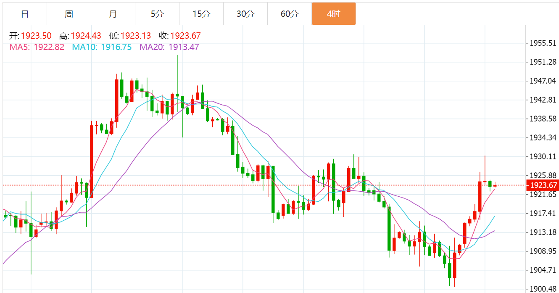Click the low price 1923.13 value

tap(136, 36)
